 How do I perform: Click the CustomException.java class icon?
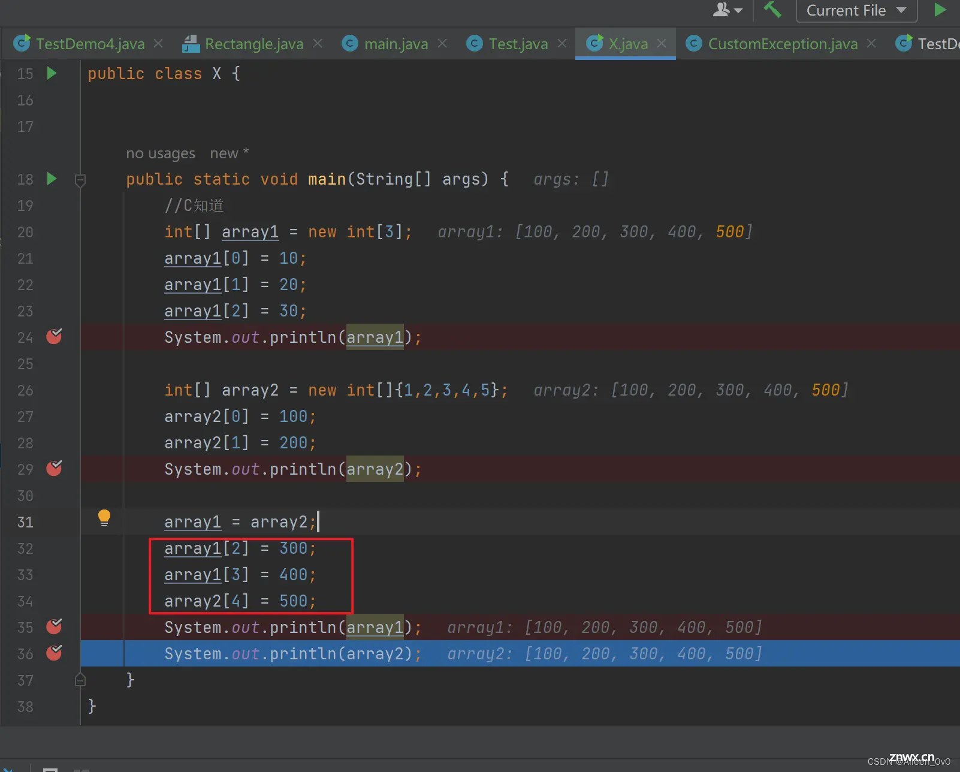(x=693, y=43)
